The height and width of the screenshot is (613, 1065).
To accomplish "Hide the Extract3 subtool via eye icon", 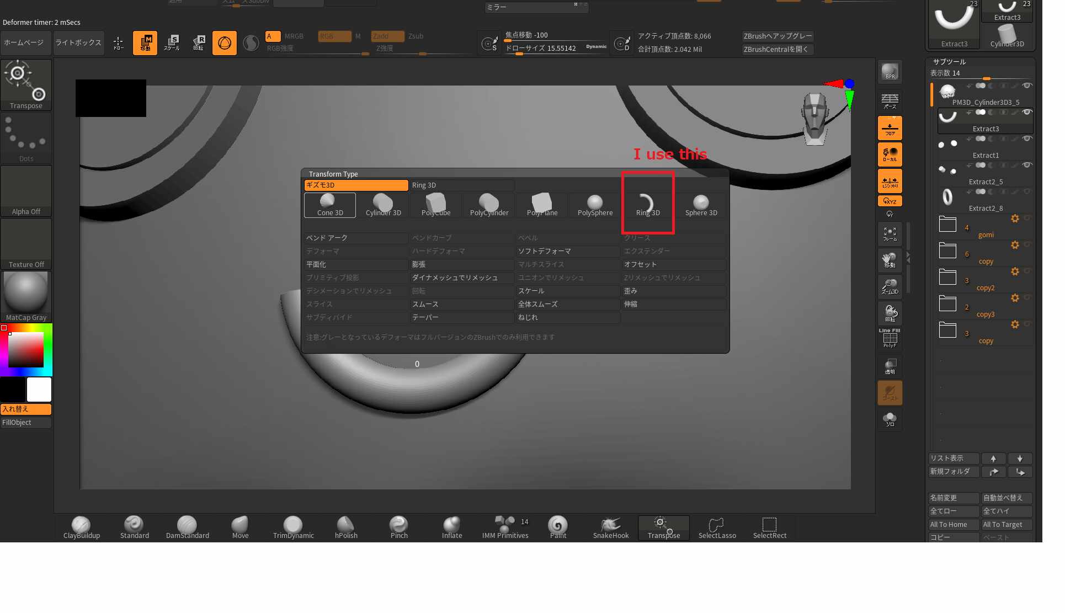I will (x=1026, y=112).
